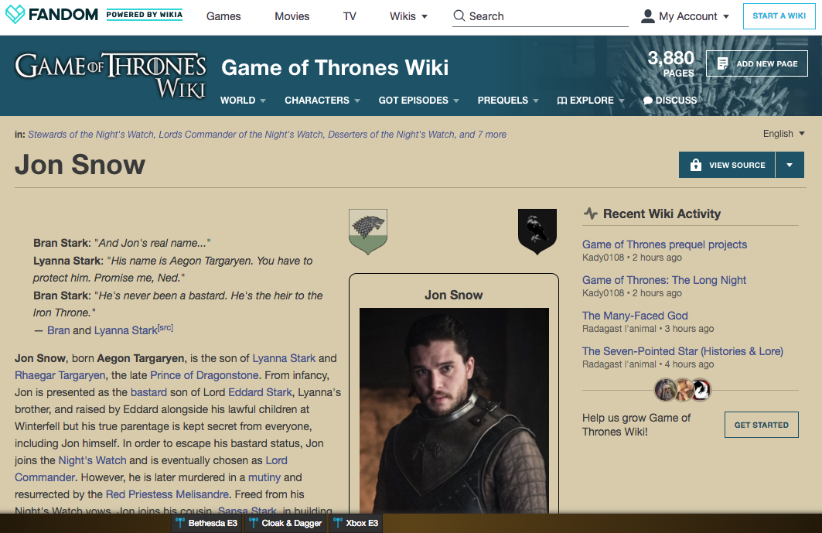Open the Explore menu arrow
The image size is (822, 533).
[x=622, y=101]
